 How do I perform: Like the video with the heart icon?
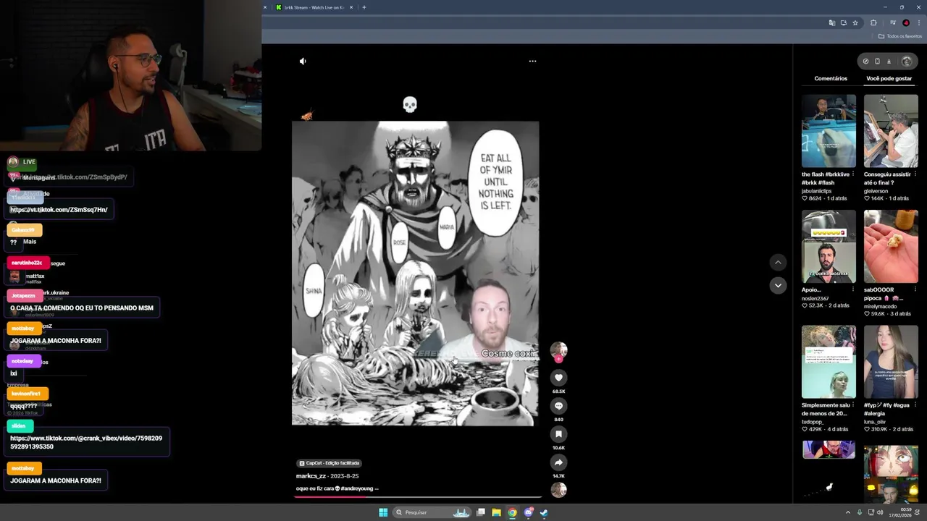pos(558,377)
